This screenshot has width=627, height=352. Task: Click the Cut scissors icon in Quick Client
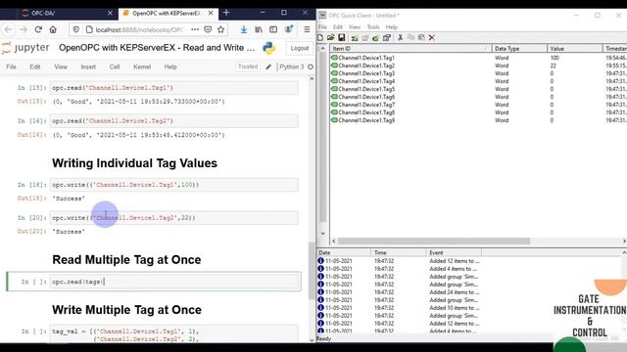[400, 37]
